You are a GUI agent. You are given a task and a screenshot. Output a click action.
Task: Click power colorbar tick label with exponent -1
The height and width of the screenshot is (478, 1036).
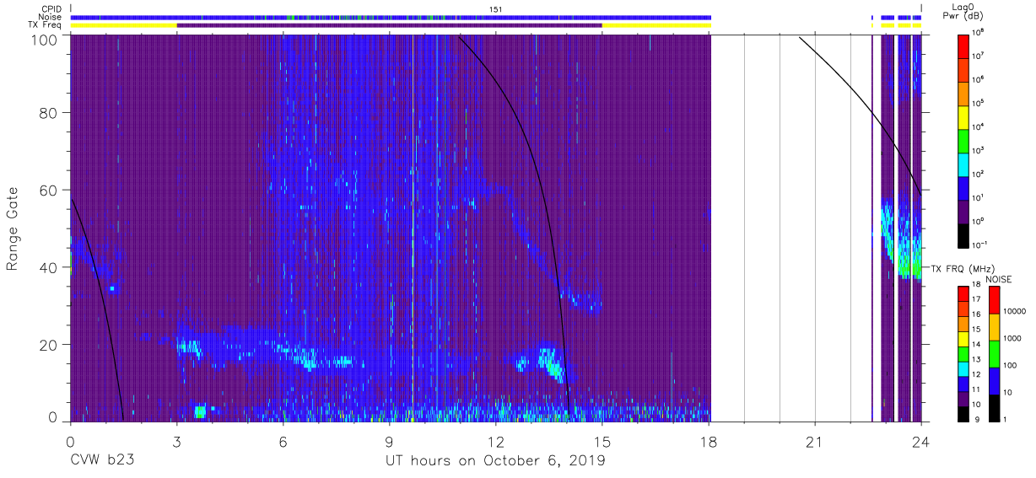coord(979,244)
